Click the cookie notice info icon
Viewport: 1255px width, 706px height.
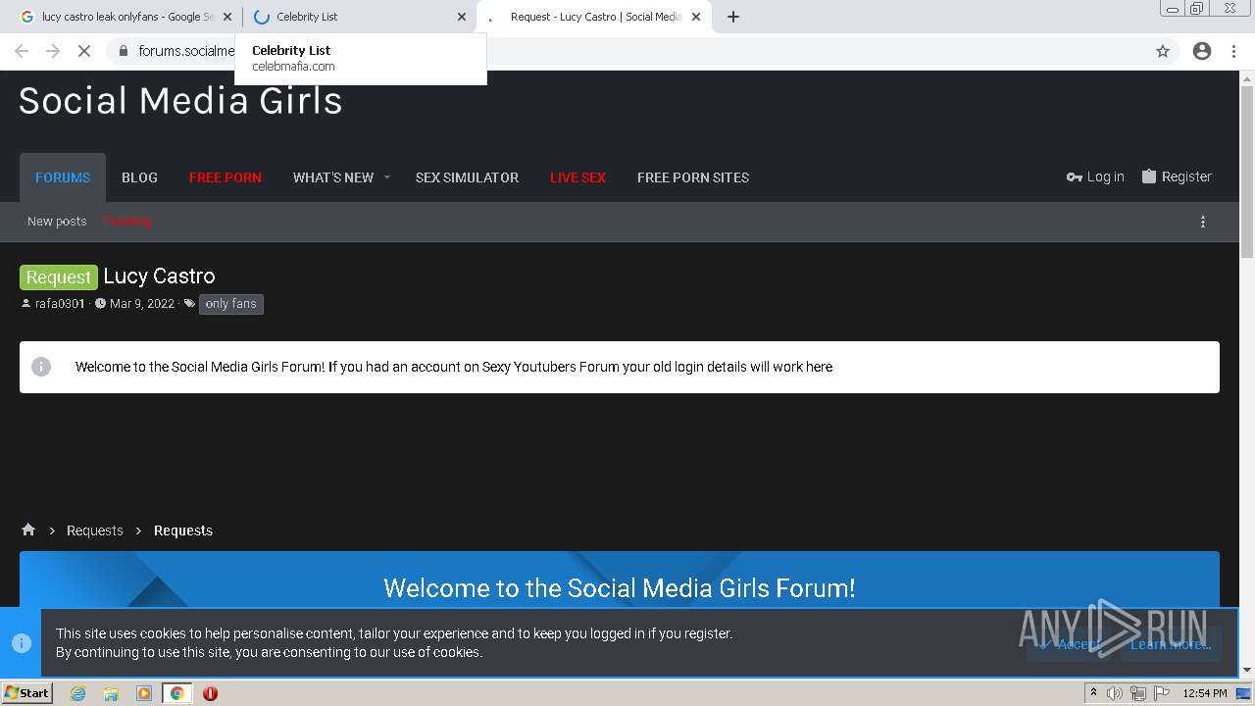click(22, 643)
